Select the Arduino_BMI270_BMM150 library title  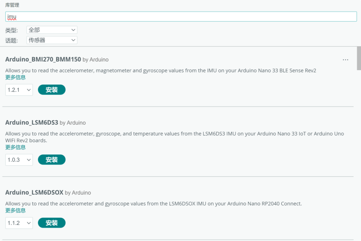click(43, 59)
